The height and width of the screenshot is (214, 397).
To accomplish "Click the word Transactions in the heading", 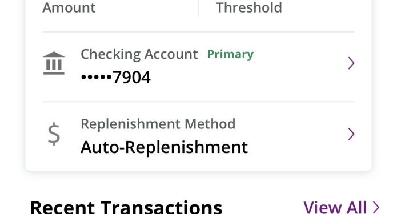I will [161, 207].
